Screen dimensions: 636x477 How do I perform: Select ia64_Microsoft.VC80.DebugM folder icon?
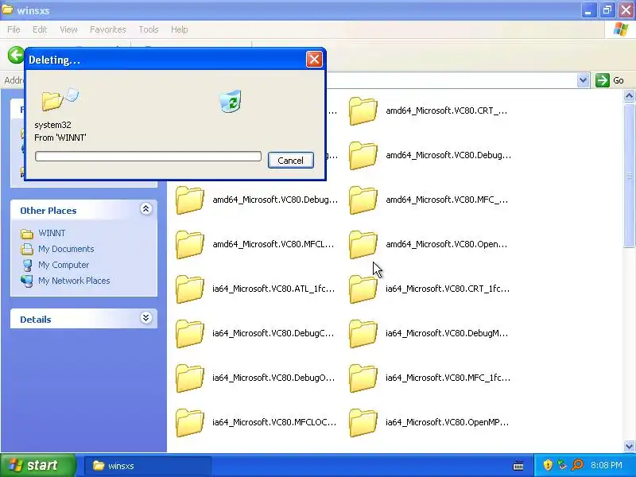coord(363,334)
